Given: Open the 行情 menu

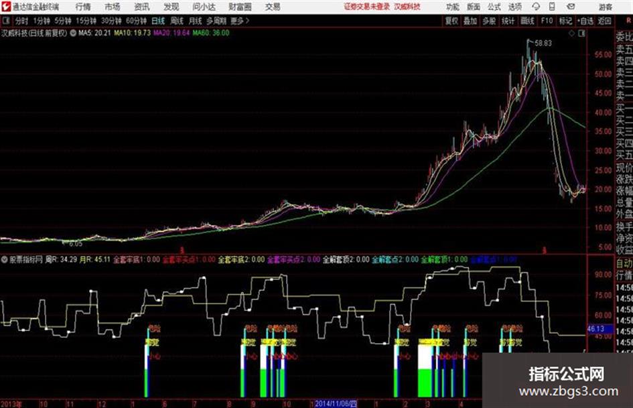Looking at the screenshot, I should point(83,7).
